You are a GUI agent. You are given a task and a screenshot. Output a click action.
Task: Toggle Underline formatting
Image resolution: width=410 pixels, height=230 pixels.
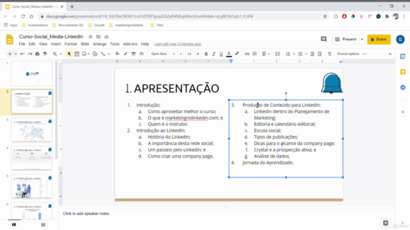[x=221, y=54]
